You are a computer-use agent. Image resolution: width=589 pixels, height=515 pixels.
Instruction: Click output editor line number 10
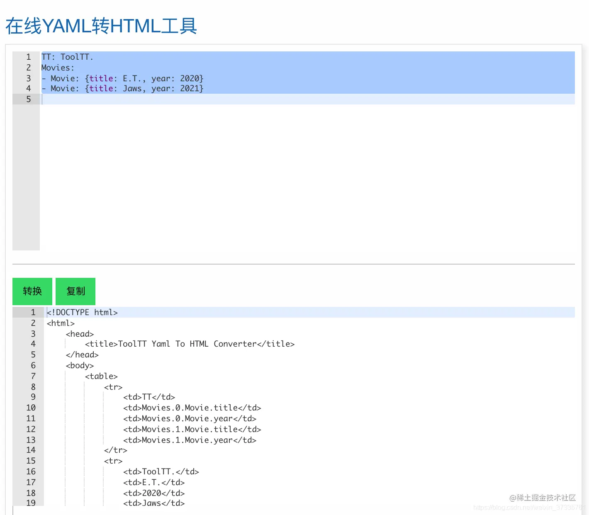[31, 408]
